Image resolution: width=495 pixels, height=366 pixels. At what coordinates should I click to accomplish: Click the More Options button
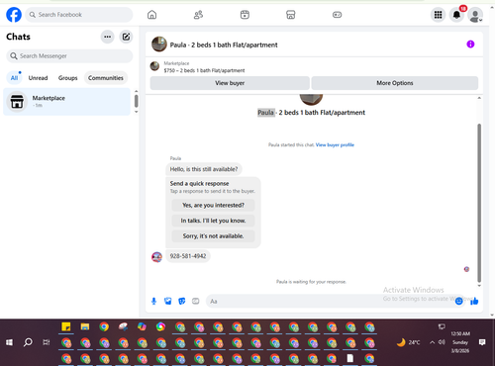[x=395, y=83]
